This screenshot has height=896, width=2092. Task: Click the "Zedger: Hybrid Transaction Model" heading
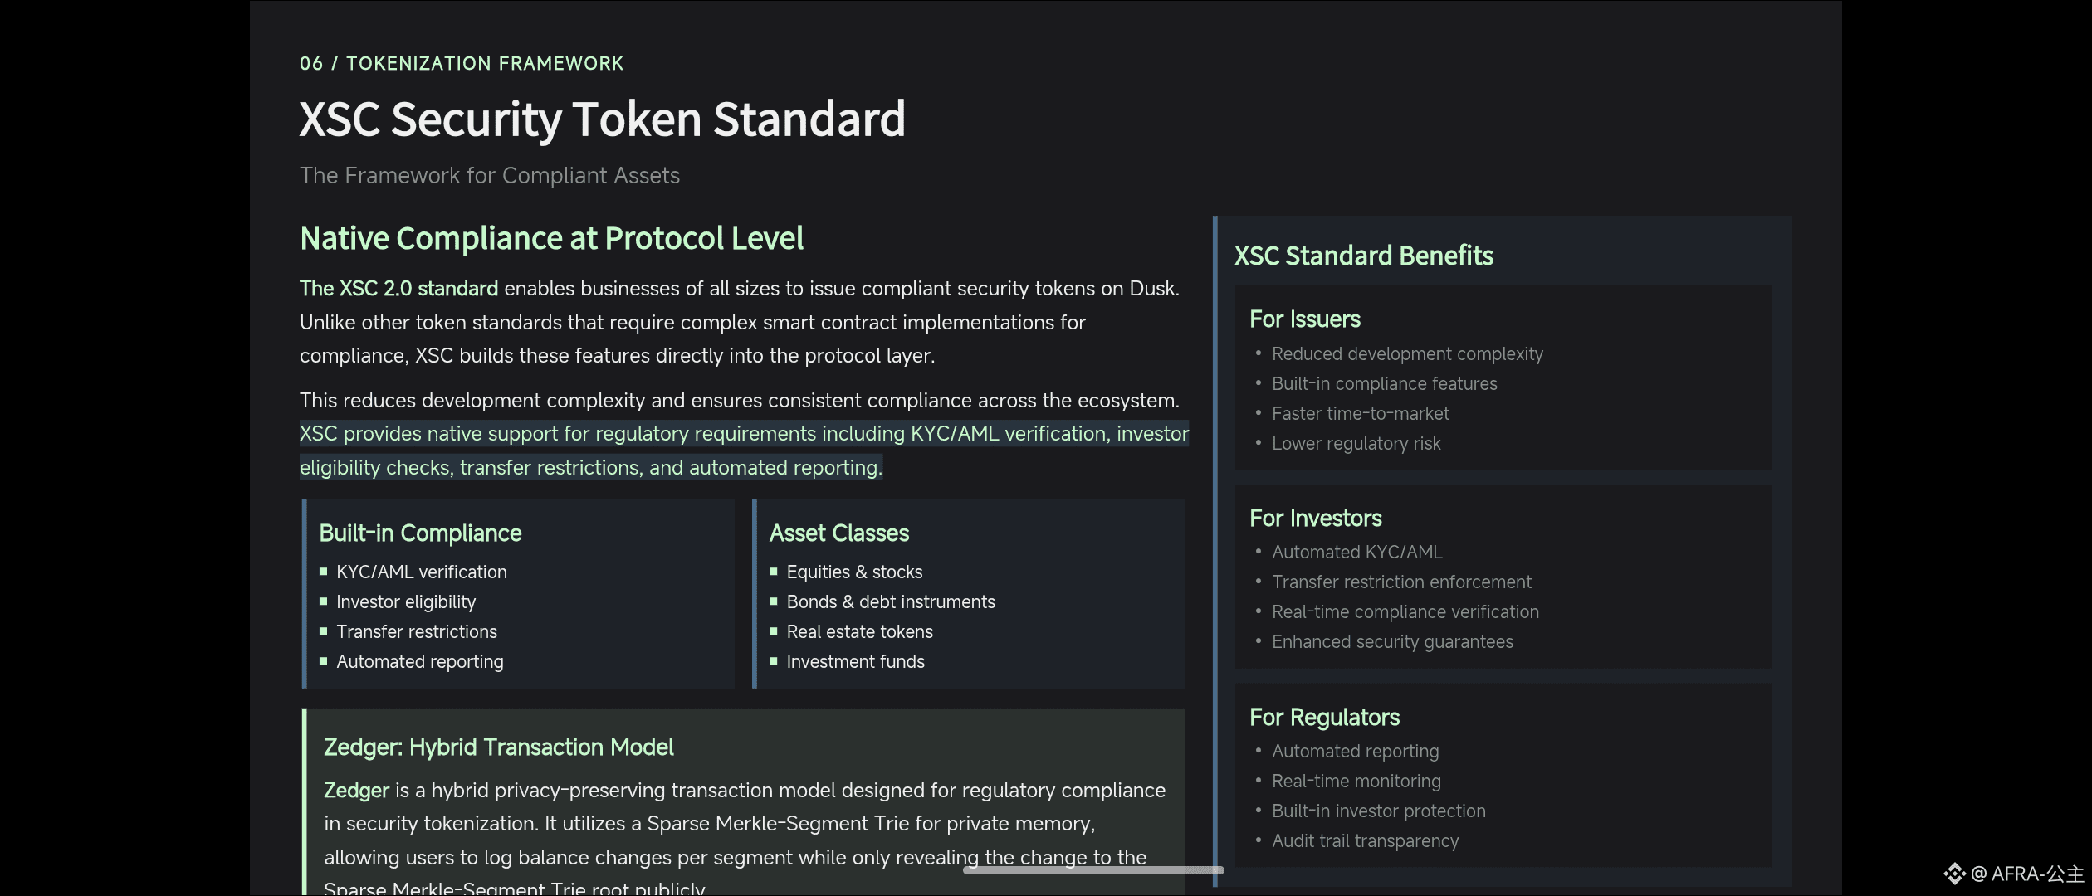tap(498, 747)
